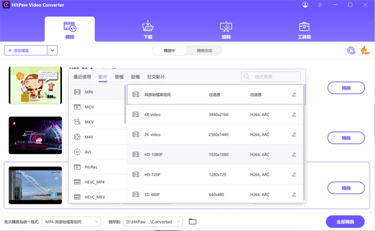
Task: Select the 社交影片 social video tab
Action: coord(156,77)
